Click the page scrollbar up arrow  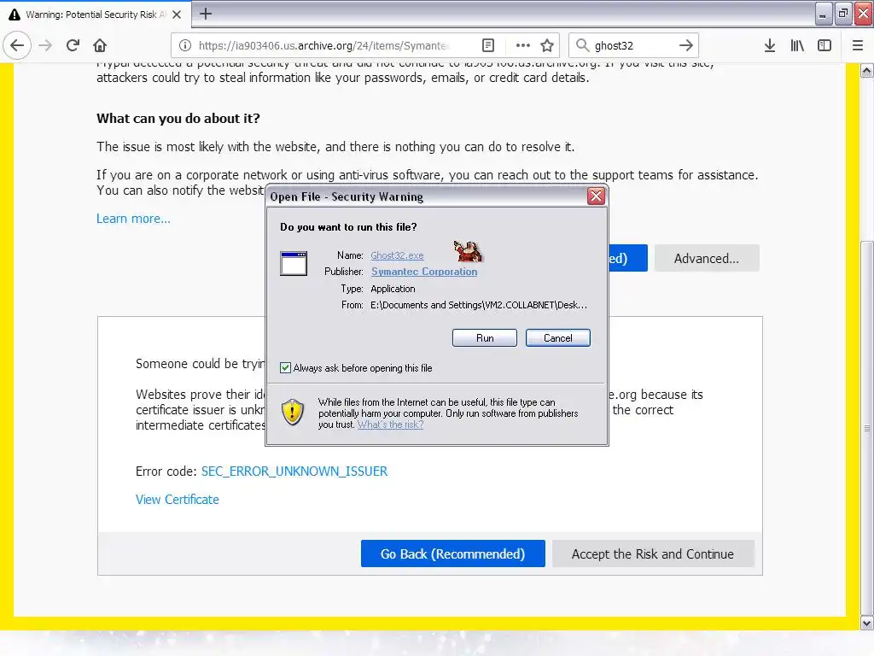(866, 70)
